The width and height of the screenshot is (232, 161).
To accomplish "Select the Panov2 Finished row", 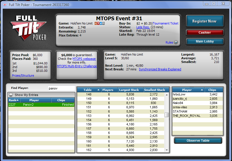I will point(41,105).
